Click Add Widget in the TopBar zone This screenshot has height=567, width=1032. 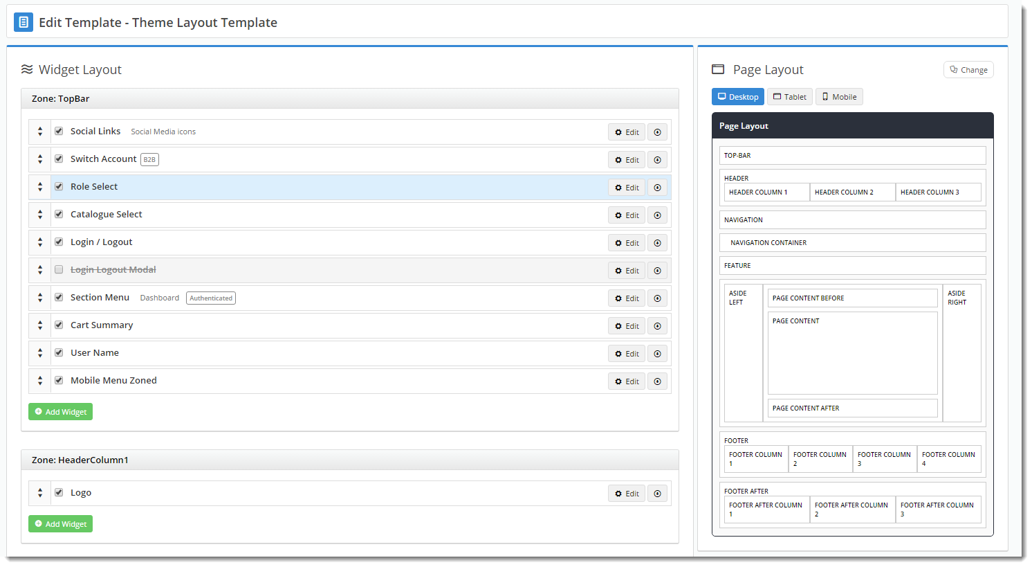tap(60, 412)
